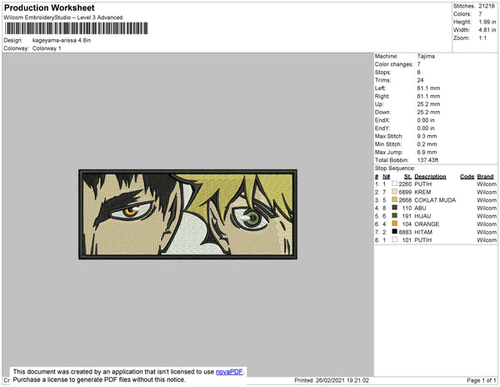Screen dimensions: 500x387
Task: Click 'Wilcom EmbroideryStudio – Level 3 Advanced' text
Action: click(63, 18)
